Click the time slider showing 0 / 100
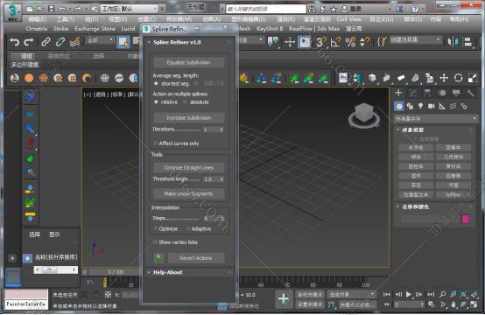Image resolution: width=485 pixels, height=315 pixels. tap(116, 272)
